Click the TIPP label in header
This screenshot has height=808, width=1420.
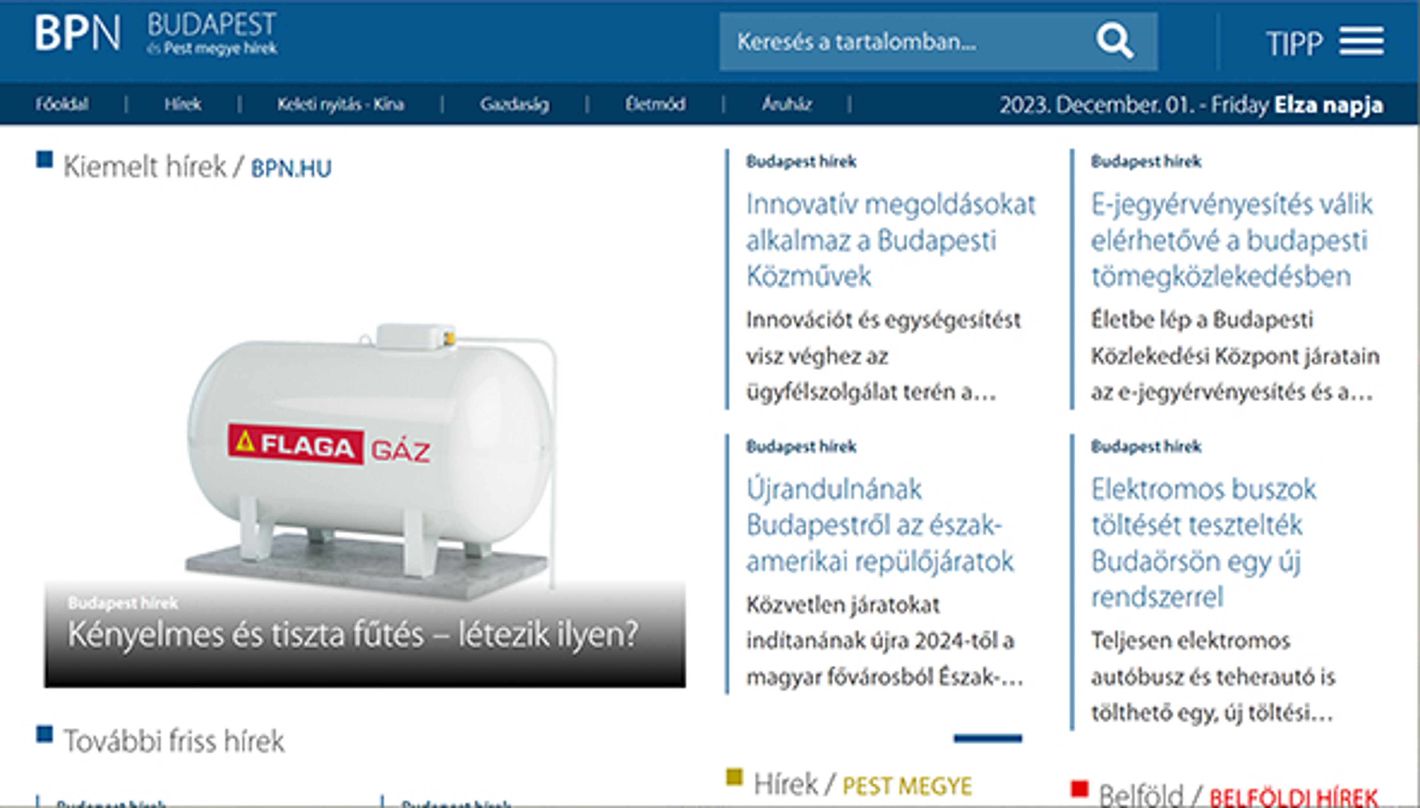(1294, 43)
